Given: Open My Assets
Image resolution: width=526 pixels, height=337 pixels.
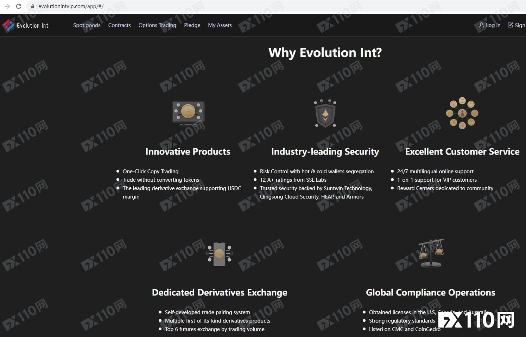Looking at the screenshot, I should (x=220, y=25).
